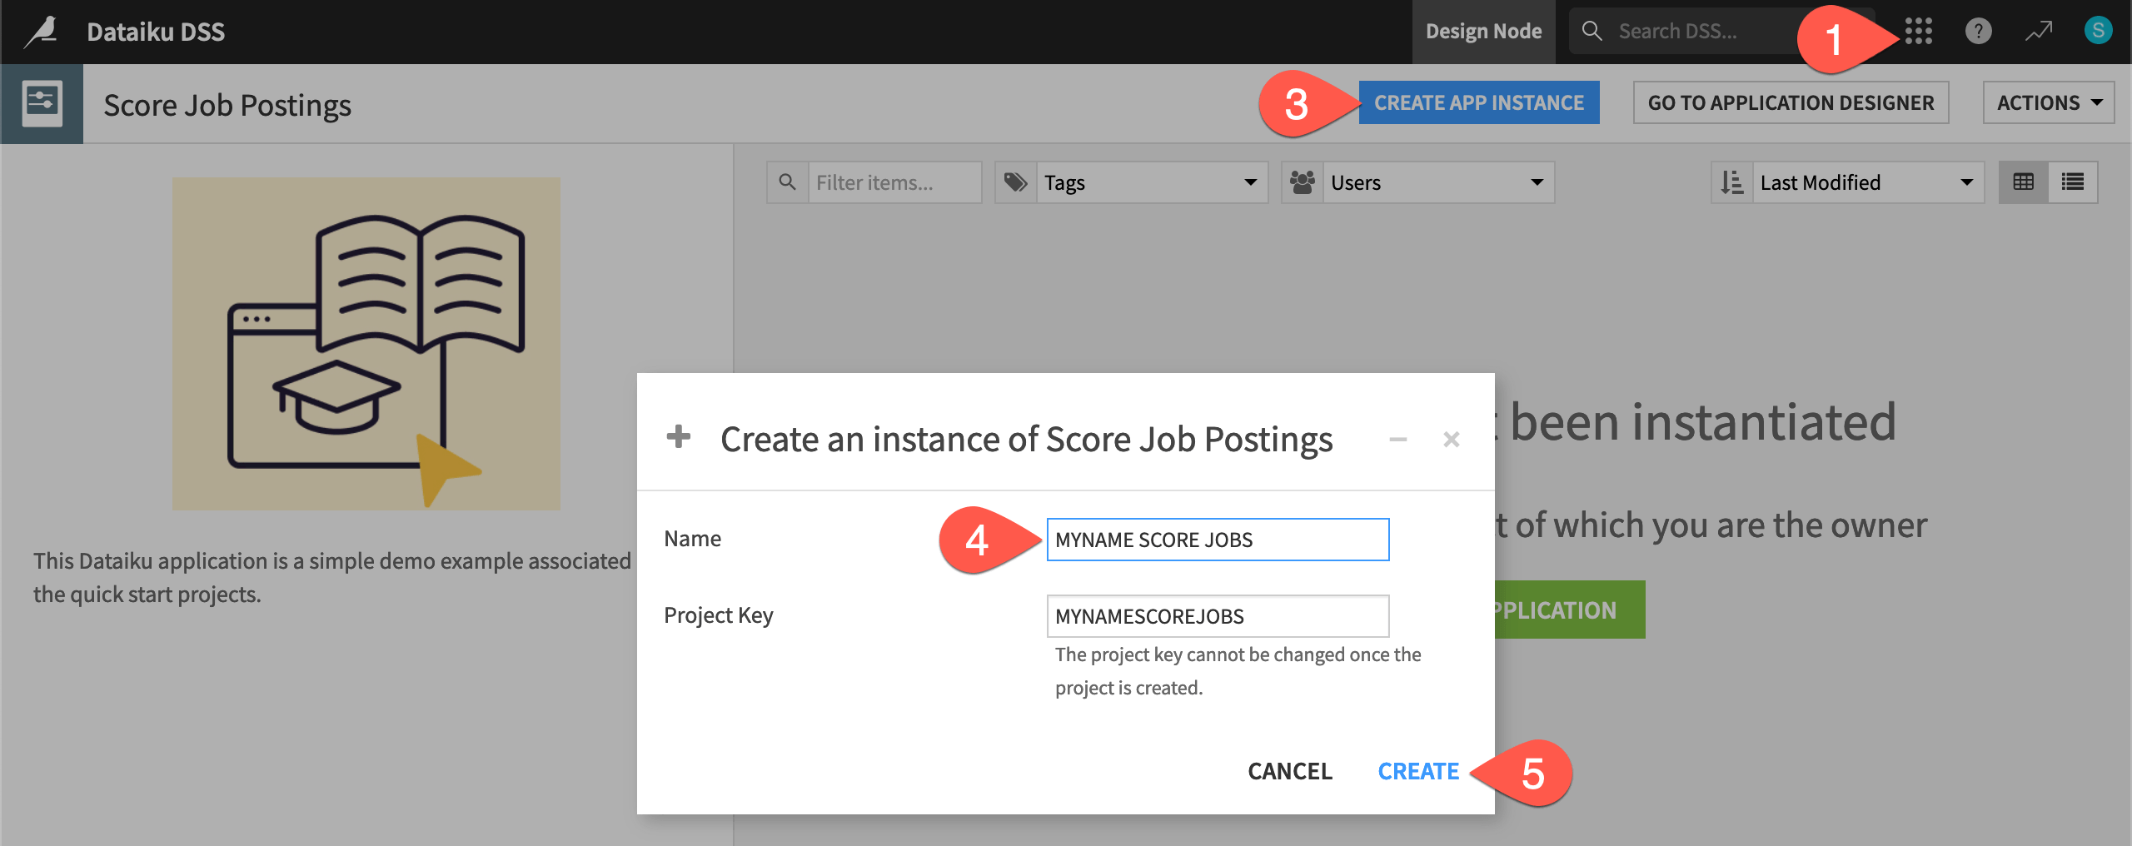Click CREATE to instantiate the app
Viewport: 2132px width, 846px height.
[x=1417, y=771]
